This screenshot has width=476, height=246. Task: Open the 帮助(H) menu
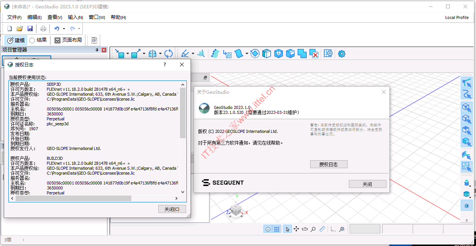point(118,17)
